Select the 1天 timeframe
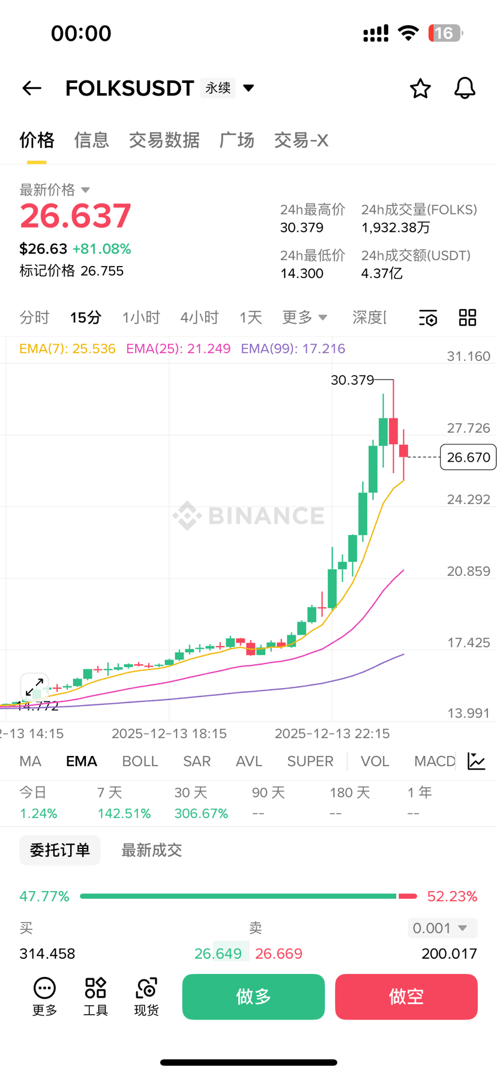 tap(250, 317)
